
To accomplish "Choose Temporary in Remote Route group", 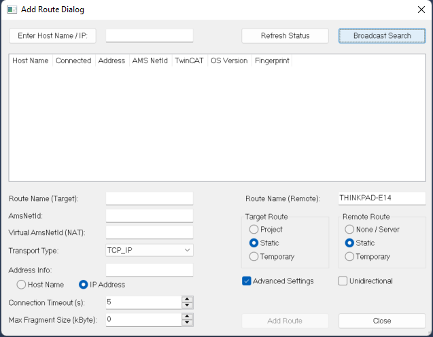I will (350, 257).
